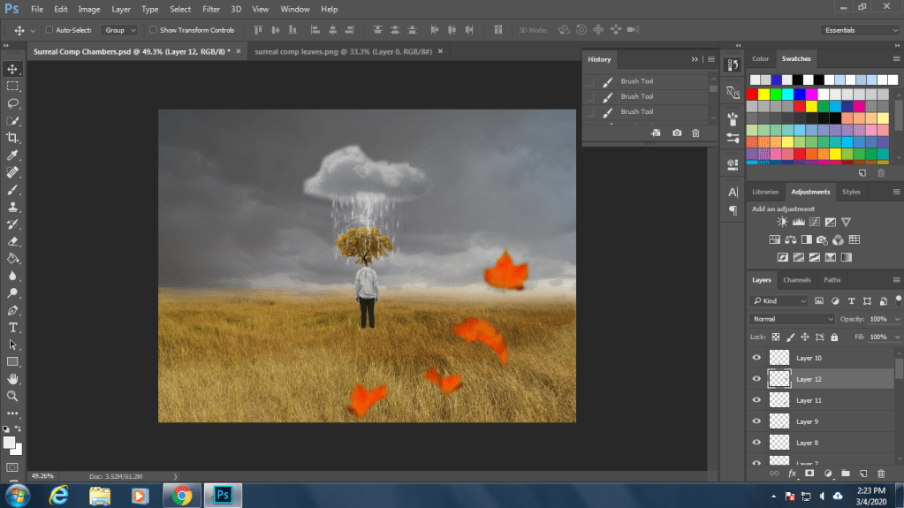
Task: Create new snapshot in History panel
Action: click(676, 133)
